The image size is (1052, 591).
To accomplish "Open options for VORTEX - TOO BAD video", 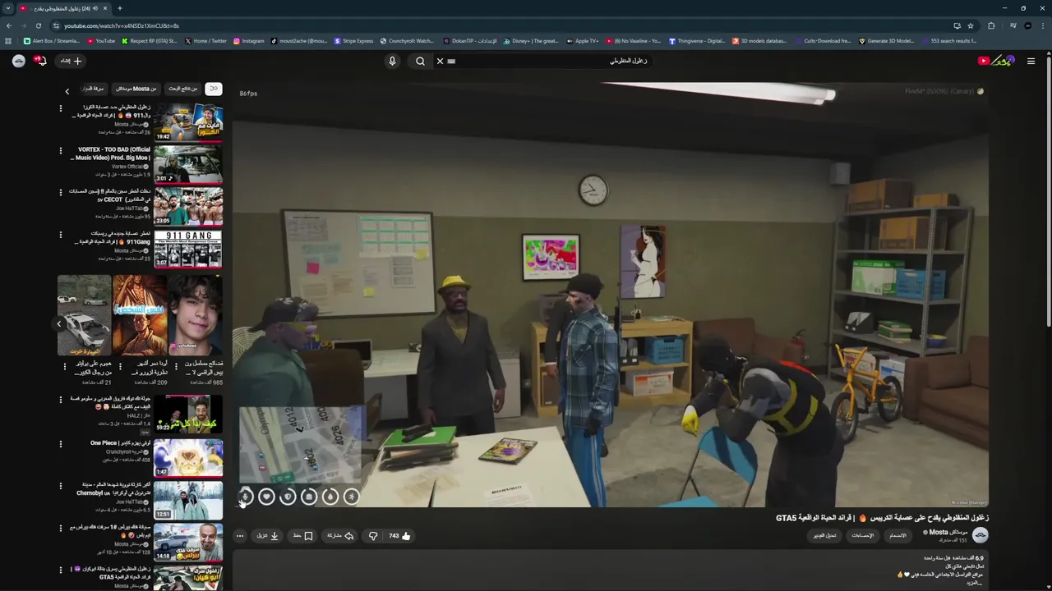I will pyautogui.click(x=60, y=150).
